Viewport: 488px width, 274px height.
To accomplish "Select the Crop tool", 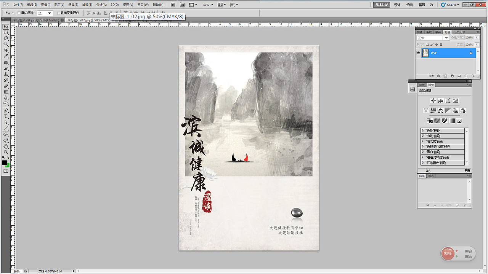I will (6, 50).
